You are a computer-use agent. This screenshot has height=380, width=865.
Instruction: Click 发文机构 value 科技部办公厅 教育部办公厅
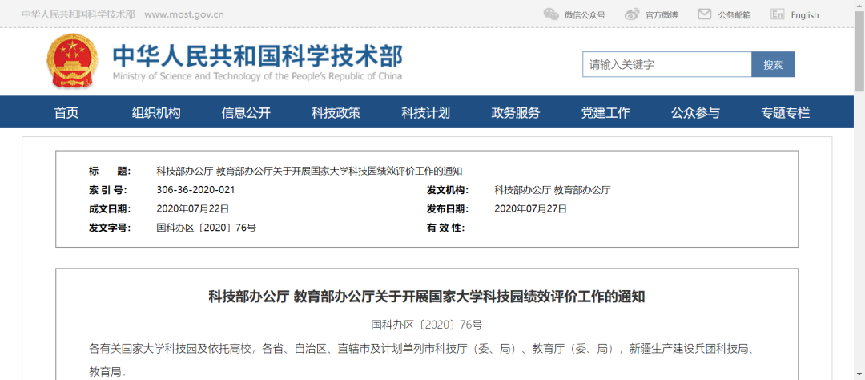[x=552, y=190]
